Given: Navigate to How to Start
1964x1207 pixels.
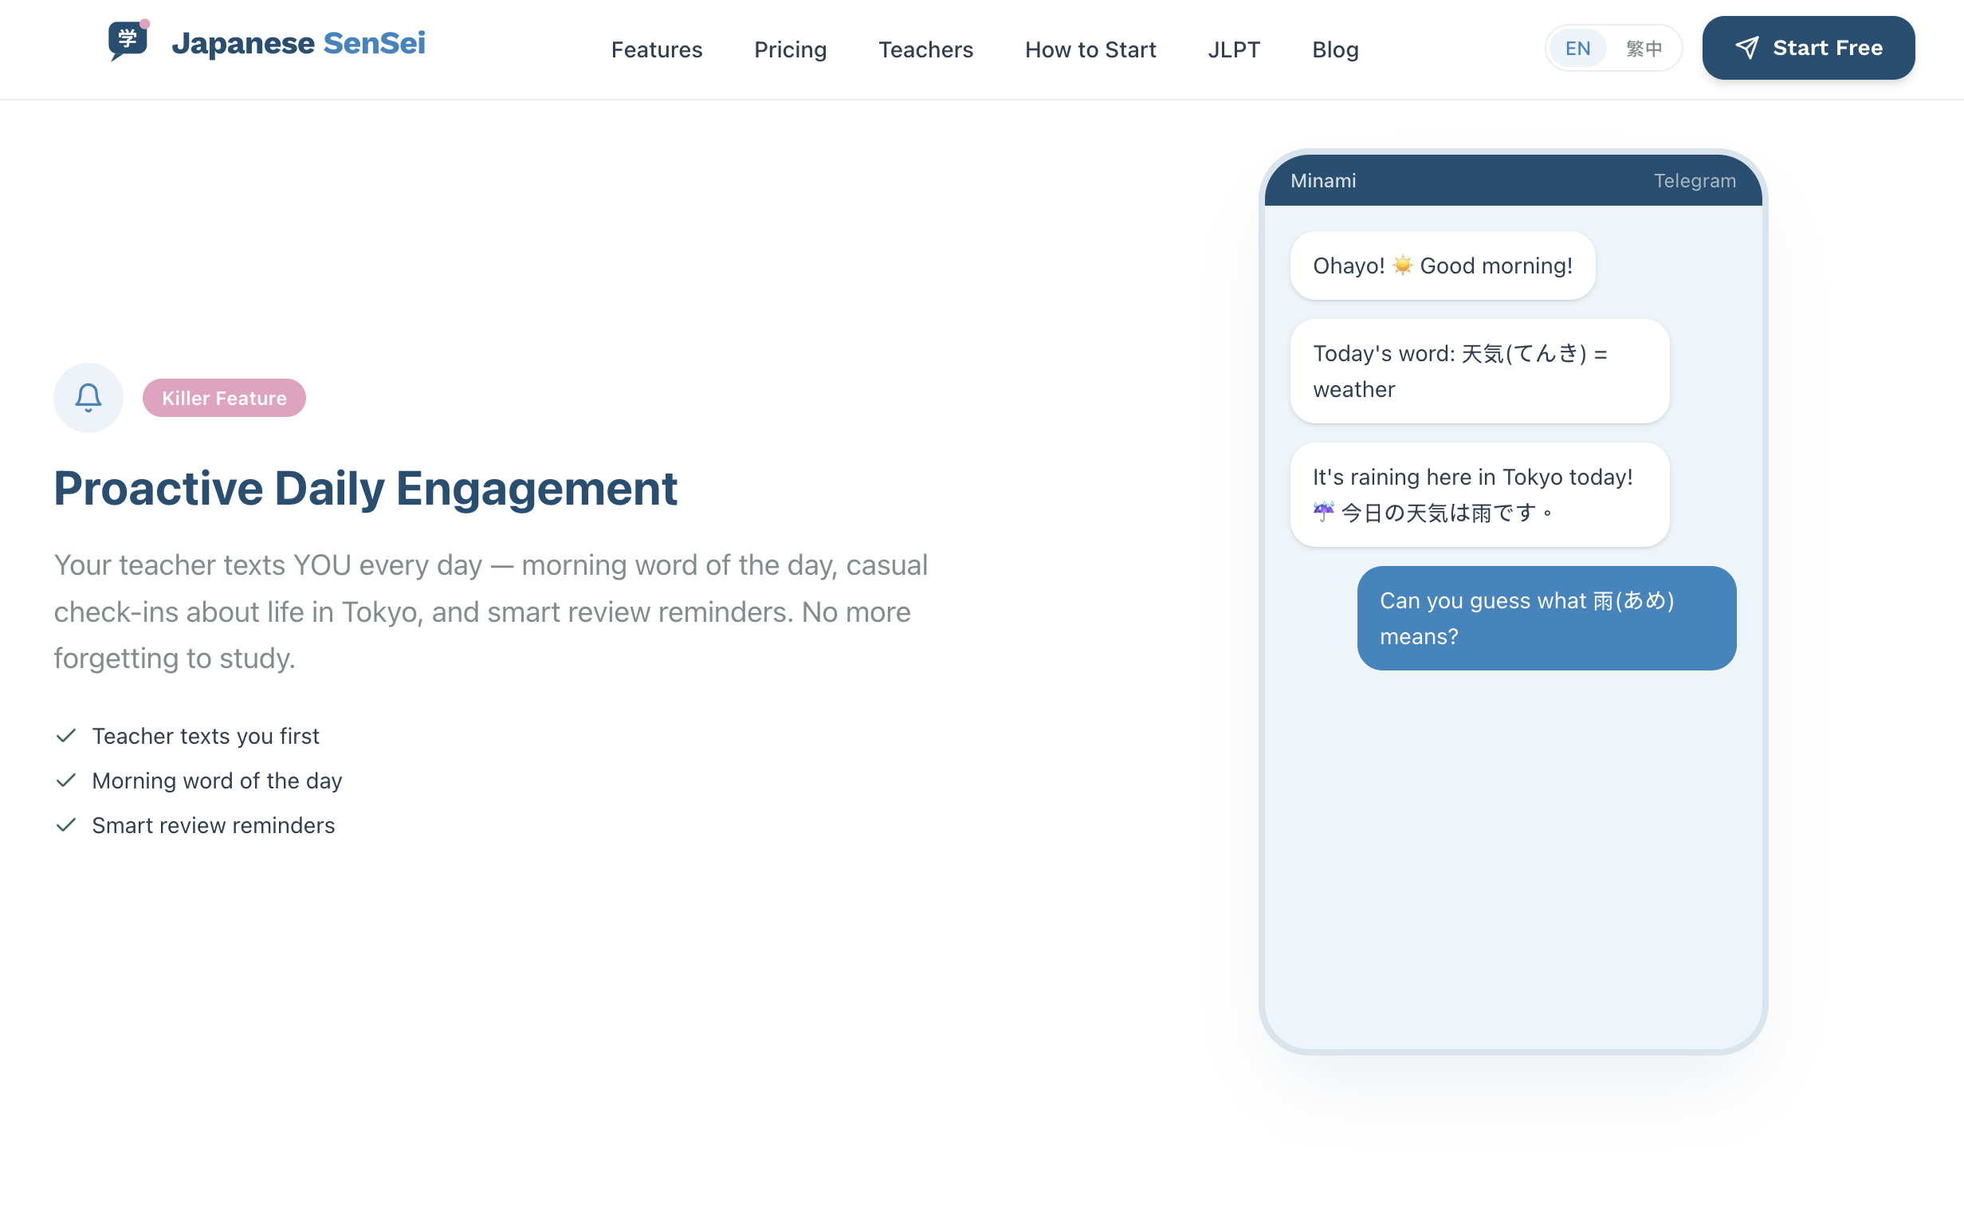Looking at the screenshot, I should tap(1090, 49).
